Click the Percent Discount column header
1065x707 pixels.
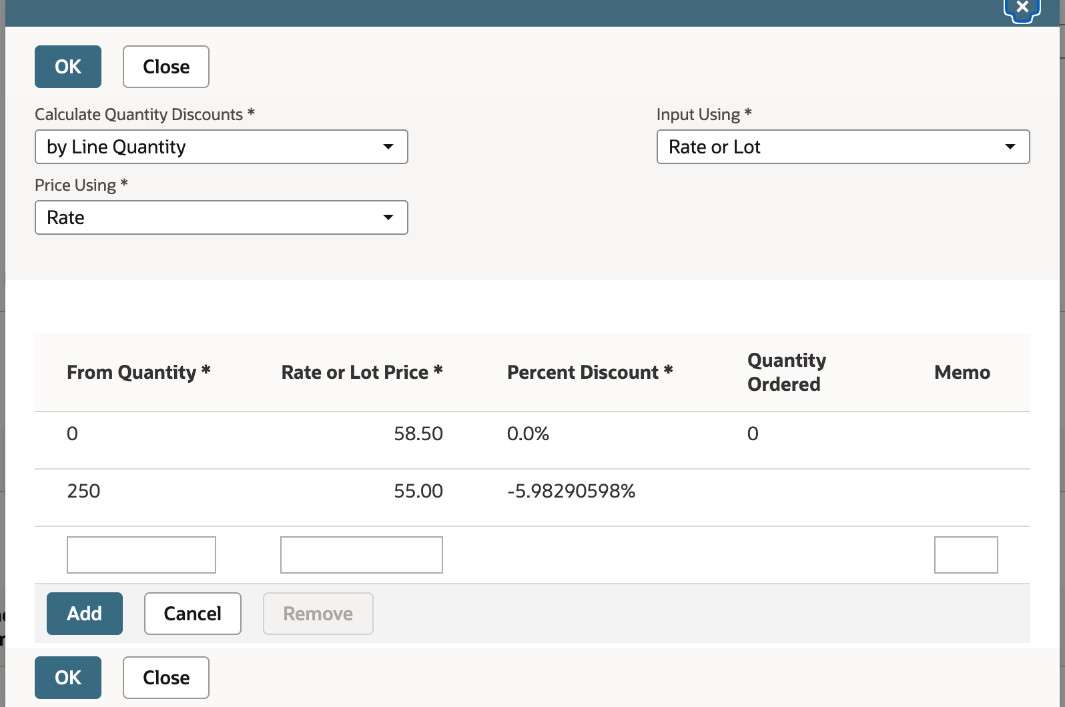[590, 372]
